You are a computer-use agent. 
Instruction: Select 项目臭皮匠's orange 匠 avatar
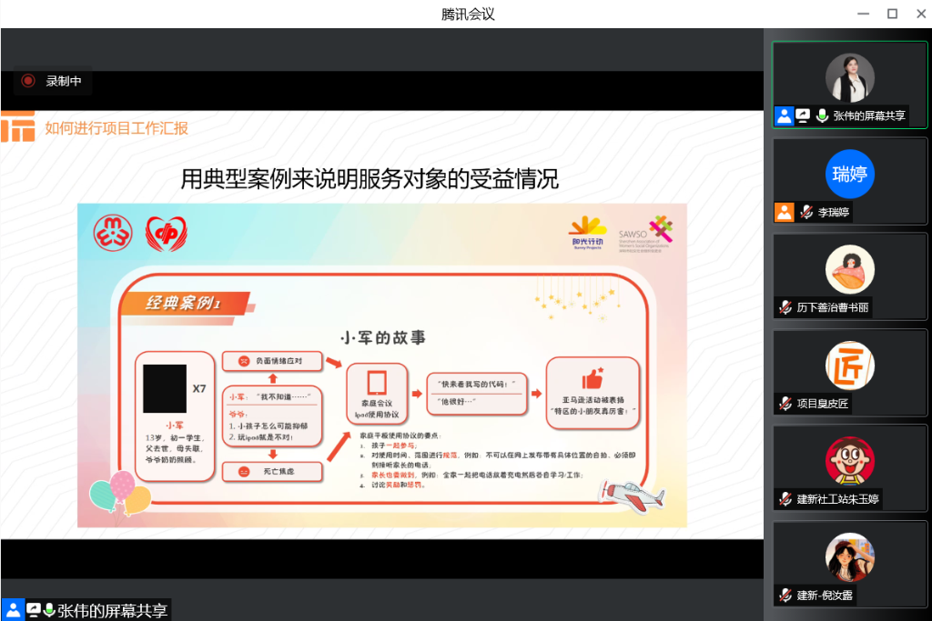click(x=849, y=366)
